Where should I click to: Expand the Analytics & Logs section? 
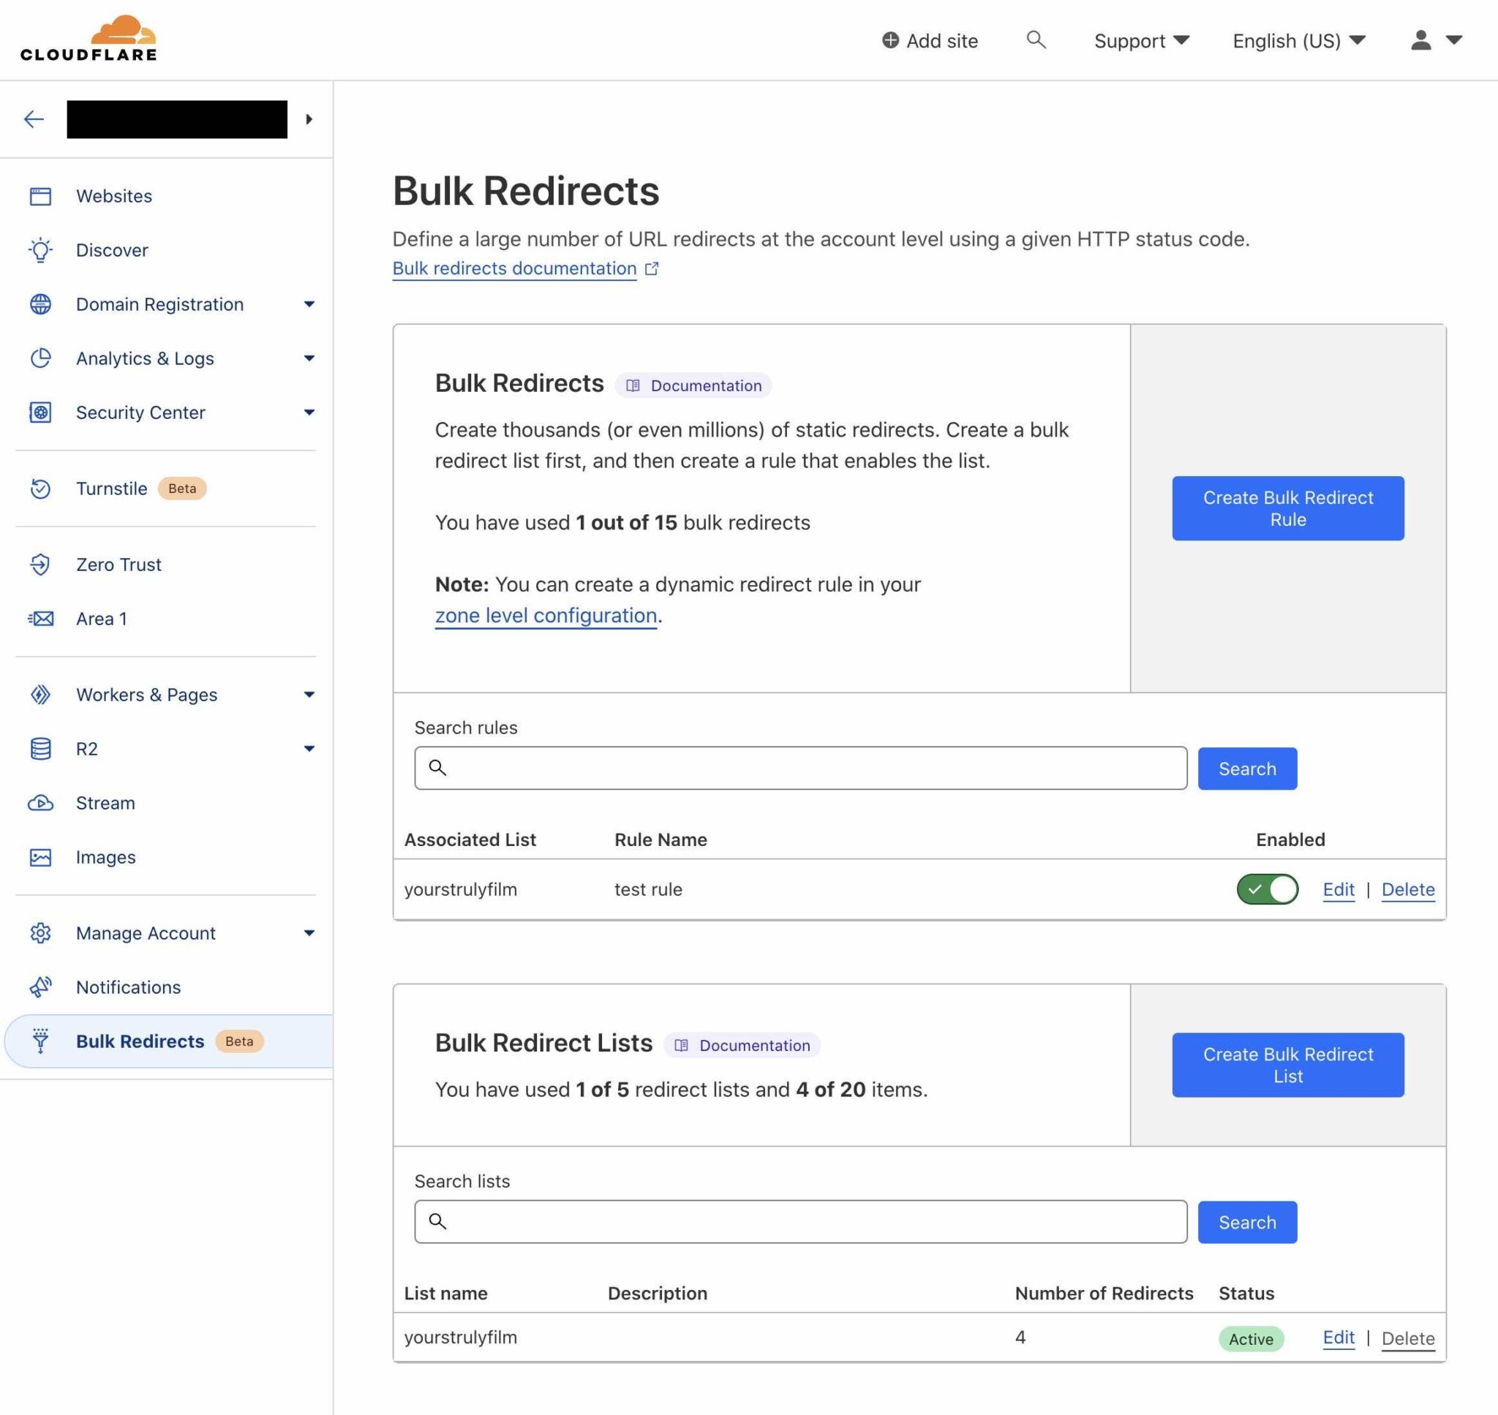click(x=309, y=358)
